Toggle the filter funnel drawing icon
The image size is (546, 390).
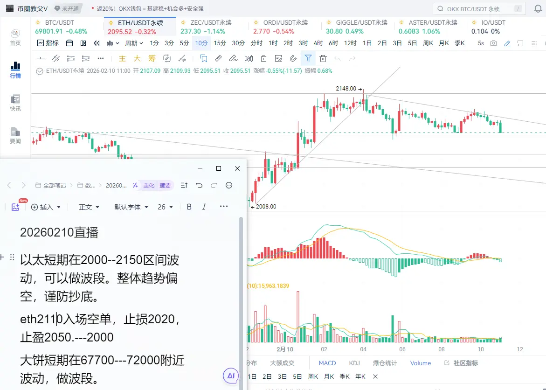308,58
